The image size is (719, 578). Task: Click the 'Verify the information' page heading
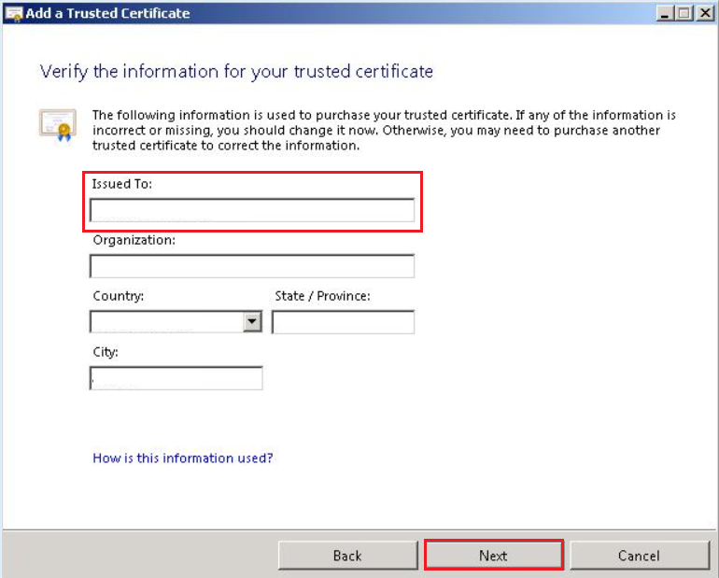click(x=236, y=71)
